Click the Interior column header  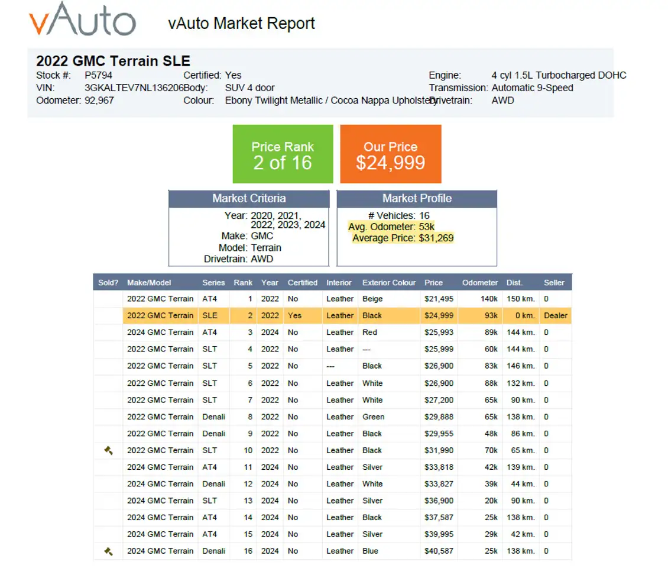[339, 283]
